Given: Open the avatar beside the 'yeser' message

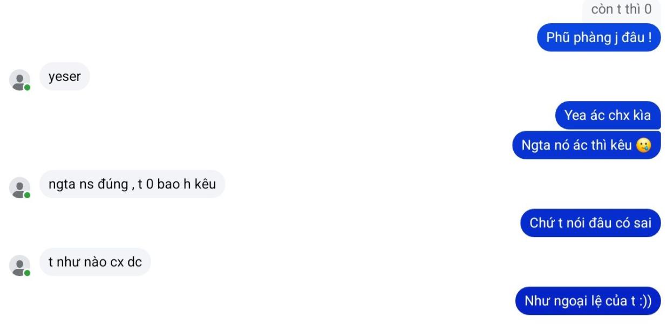Looking at the screenshot, I should pyautogui.click(x=20, y=80).
